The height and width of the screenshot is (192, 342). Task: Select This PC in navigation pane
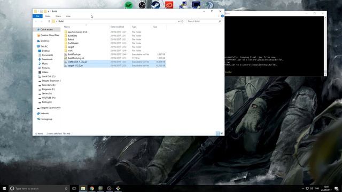(44, 46)
